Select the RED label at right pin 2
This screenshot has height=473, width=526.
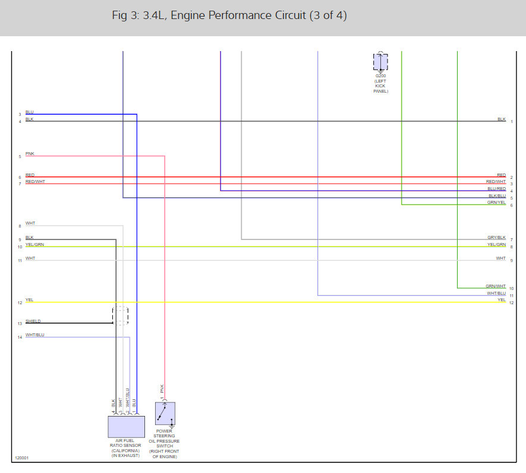(x=501, y=175)
